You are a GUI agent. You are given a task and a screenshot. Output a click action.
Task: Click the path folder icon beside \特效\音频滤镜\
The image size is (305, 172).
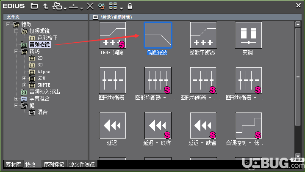(95, 17)
